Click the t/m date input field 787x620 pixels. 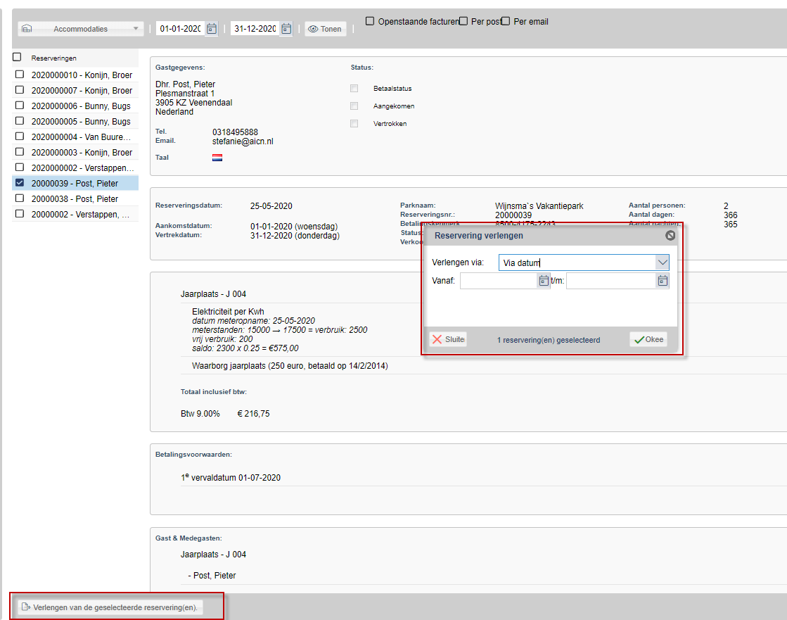coord(611,281)
